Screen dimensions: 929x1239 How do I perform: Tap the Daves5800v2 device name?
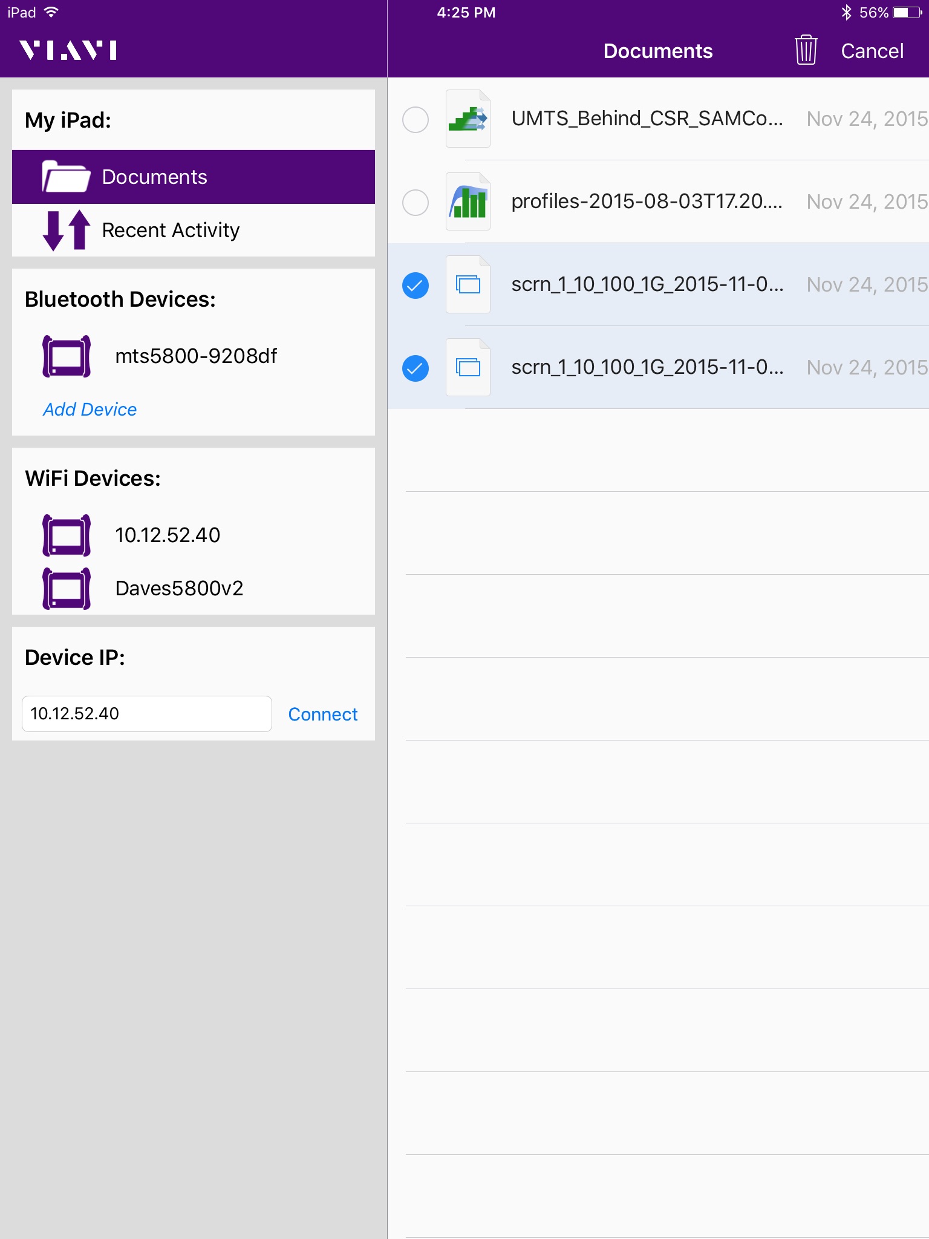(179, 589)
